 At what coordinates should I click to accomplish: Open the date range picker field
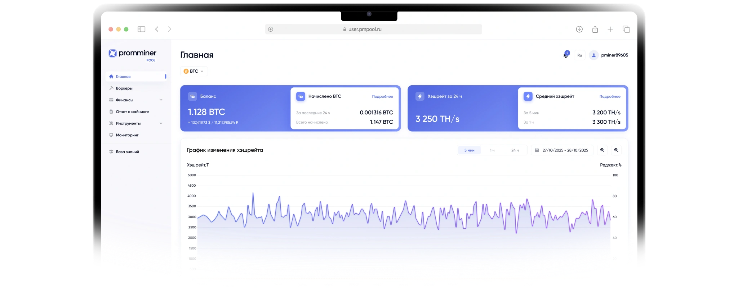(x=562, y=150)
